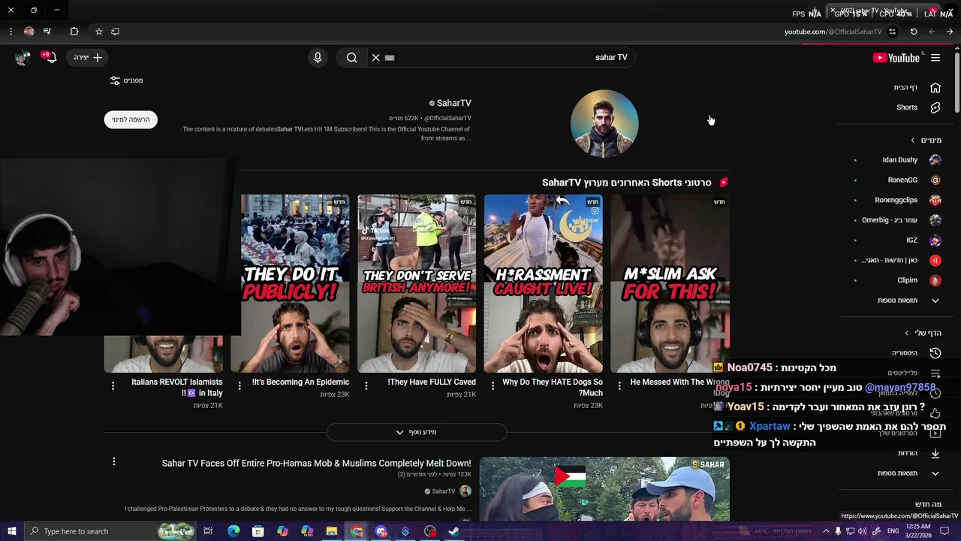This screenshot has height=541, width=961.
Task: Open Steam from the taskbar
Action: click(x=454, y=531)
